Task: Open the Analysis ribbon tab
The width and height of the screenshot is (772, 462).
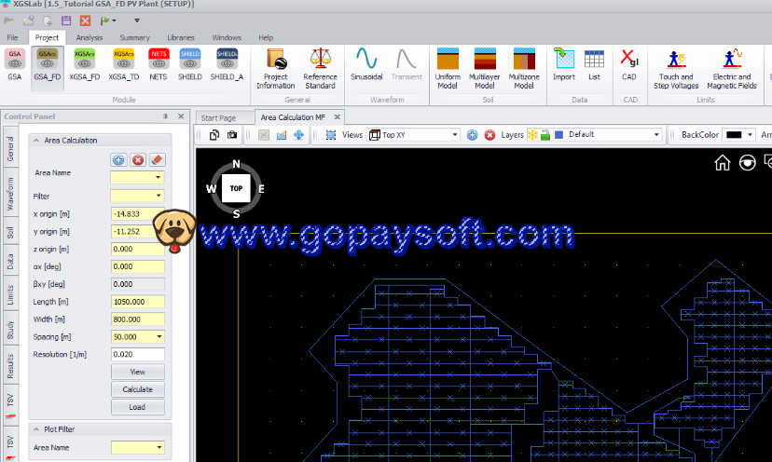Action: 90,37
